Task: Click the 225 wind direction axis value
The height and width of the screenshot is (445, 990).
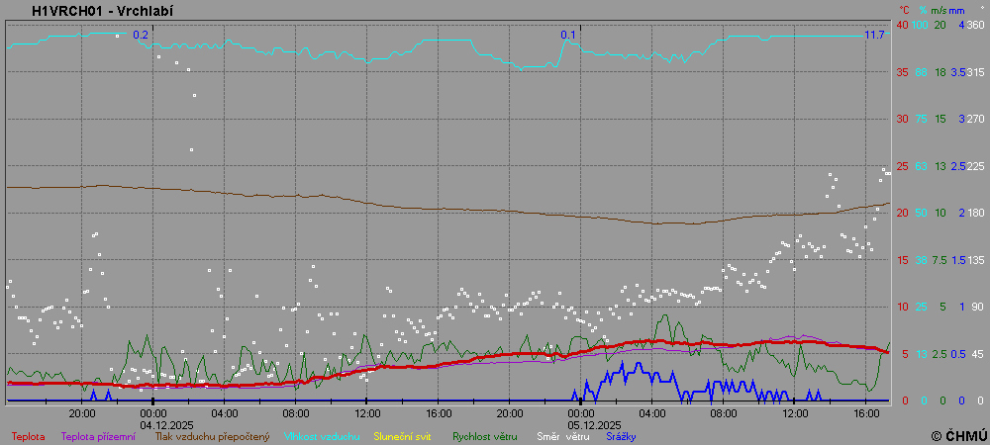Action: tap(975, 166)
